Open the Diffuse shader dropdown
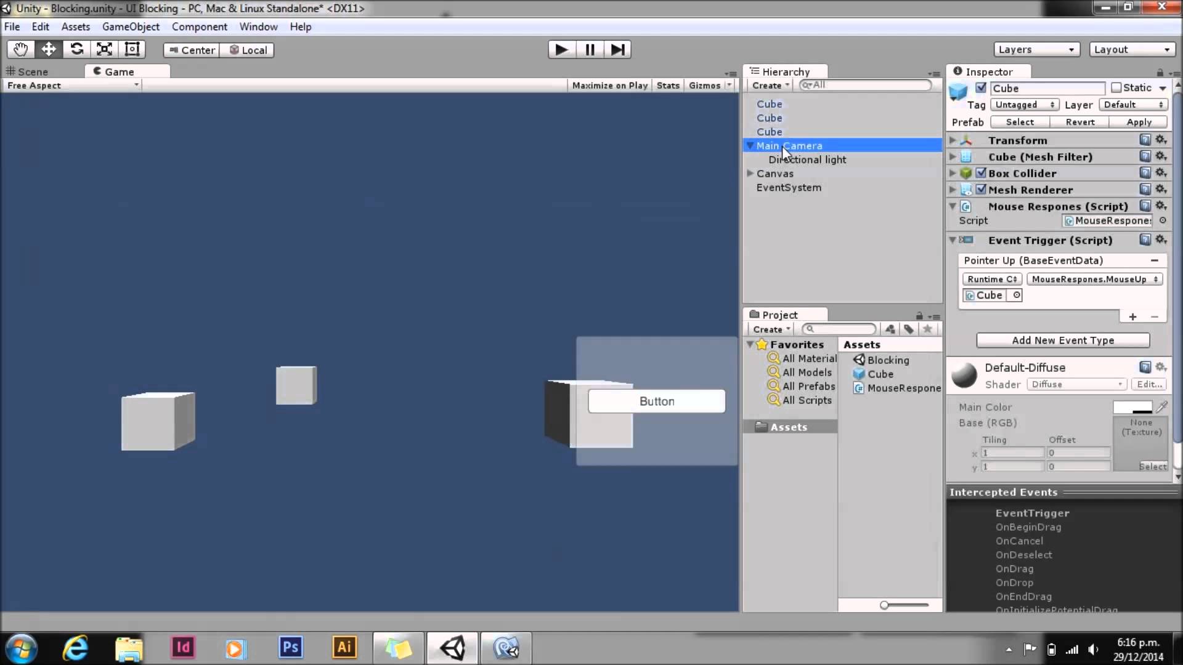1183x665 pixels. point(1076,384)
